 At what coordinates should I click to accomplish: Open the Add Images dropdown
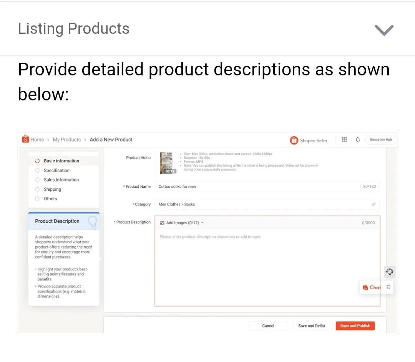coord(182,223)
